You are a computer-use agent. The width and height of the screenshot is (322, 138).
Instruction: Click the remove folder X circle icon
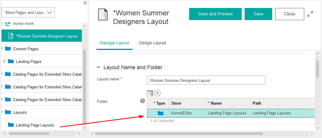157,93
